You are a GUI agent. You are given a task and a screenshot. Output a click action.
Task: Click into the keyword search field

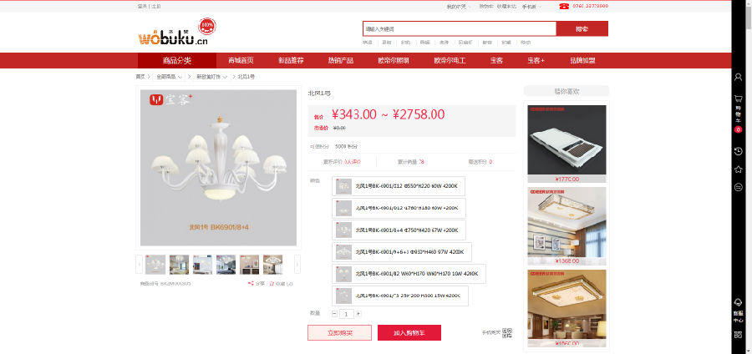(x=460, y=28)
